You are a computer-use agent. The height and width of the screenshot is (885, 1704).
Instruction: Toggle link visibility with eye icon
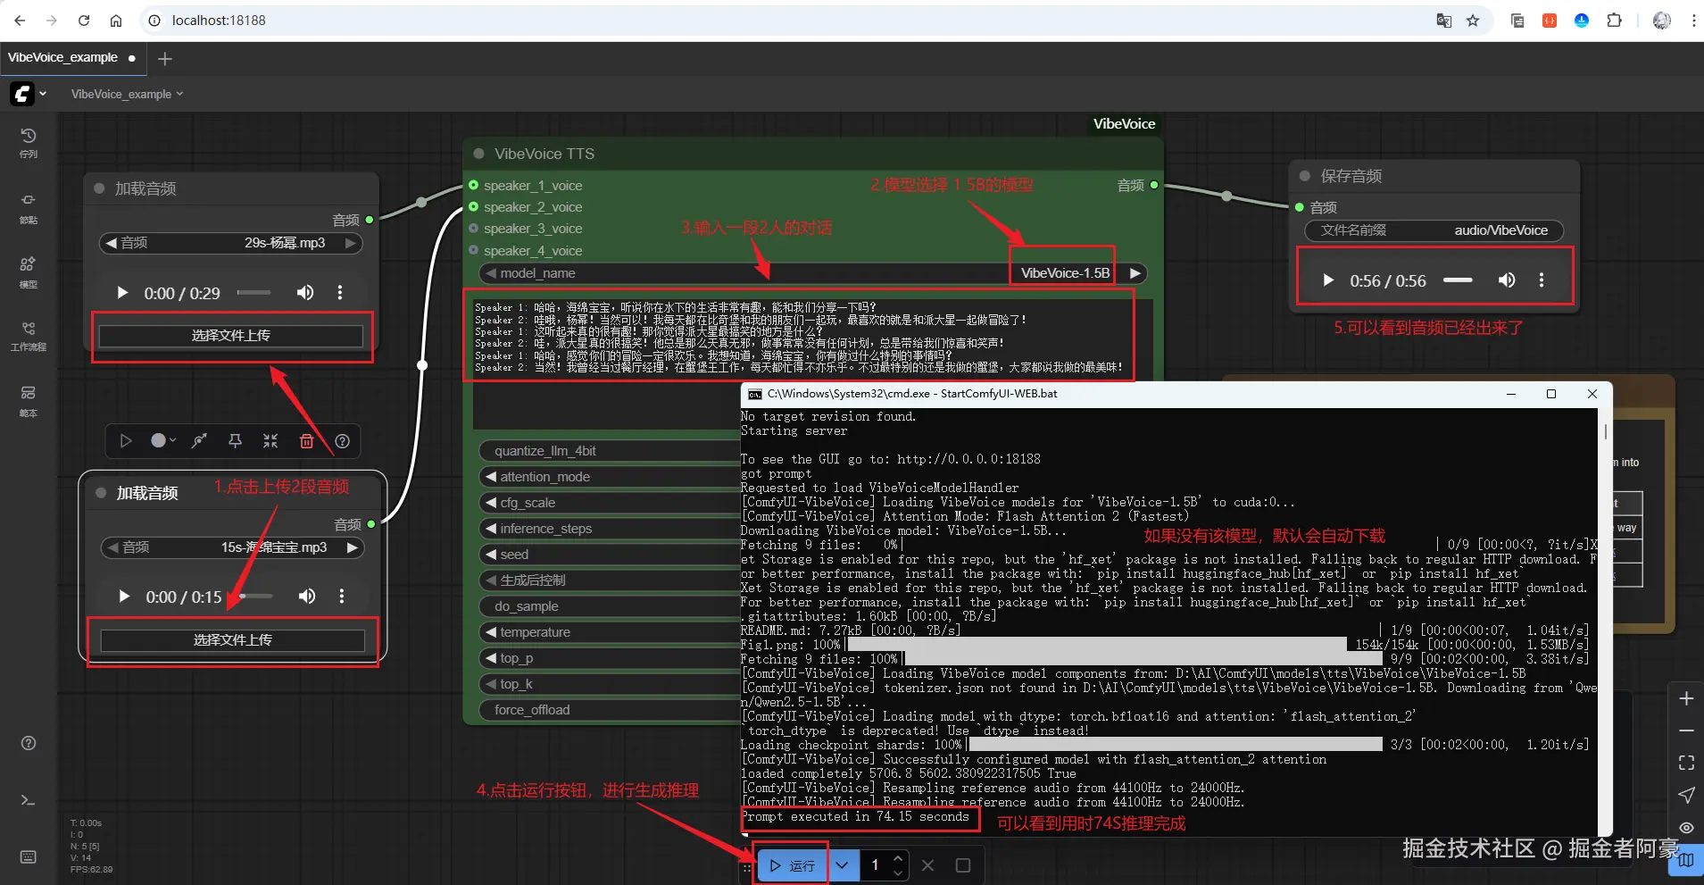click(1686, 828)
